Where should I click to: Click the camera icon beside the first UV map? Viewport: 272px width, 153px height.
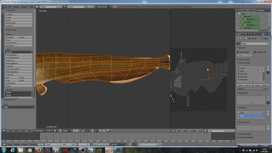(263, 113)
